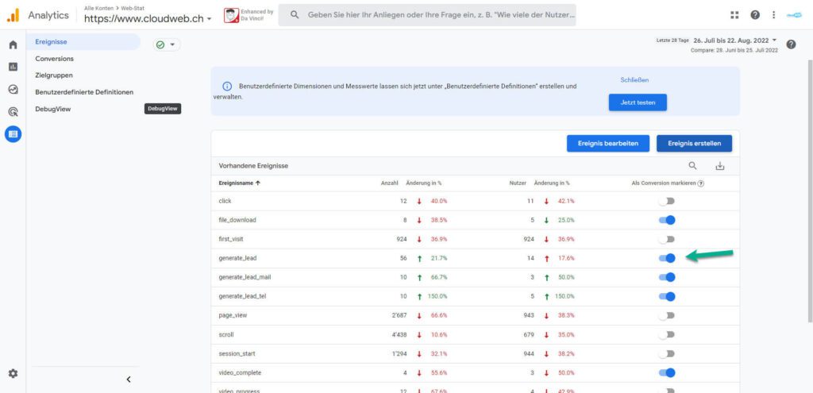813x393 pixels.
Task: Click the Anzahl column header
Action: pos(389,183)
